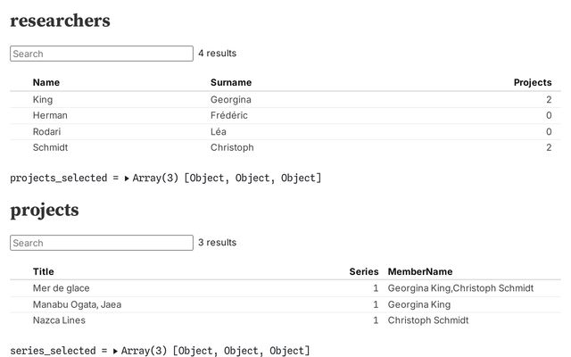Sort researchers by Name column header

[x=46, y=82]
